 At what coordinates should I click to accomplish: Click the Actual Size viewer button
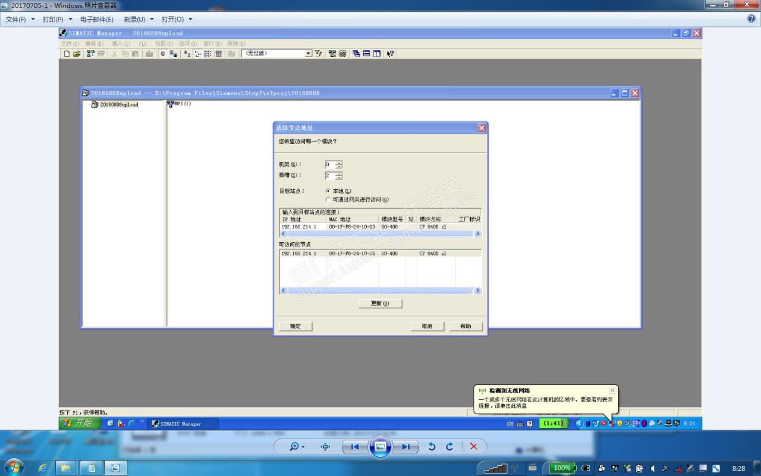tap(325, 446)
